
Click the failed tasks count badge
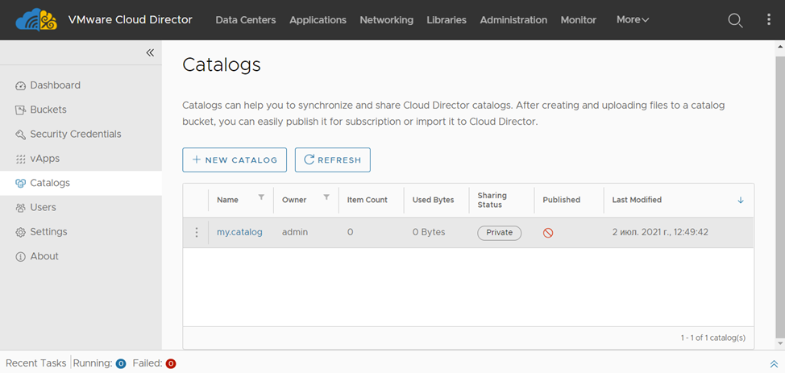pyautogui.click(x=171, y=364)
